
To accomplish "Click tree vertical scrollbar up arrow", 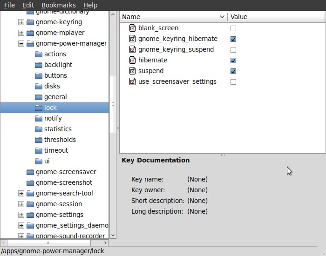I will click(x=113, y=14).
